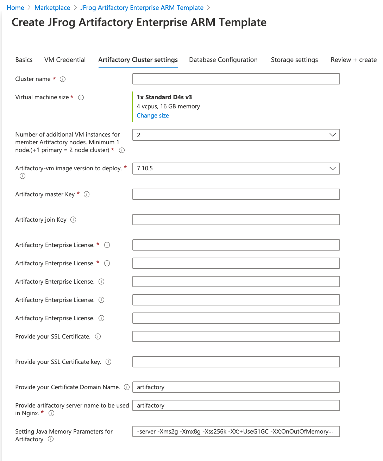This screenshot has width=383, height=461.
Task: Go to the VM Credential tab
Action: tap(65, 60)
